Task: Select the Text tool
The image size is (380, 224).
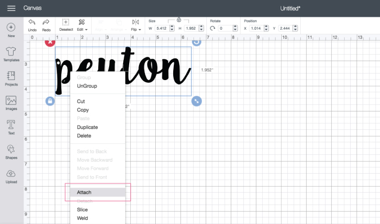Action: coord(11,127)
